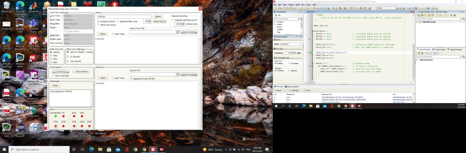
Task: Open the Com Port dropdown
Action: click(78, 16)
